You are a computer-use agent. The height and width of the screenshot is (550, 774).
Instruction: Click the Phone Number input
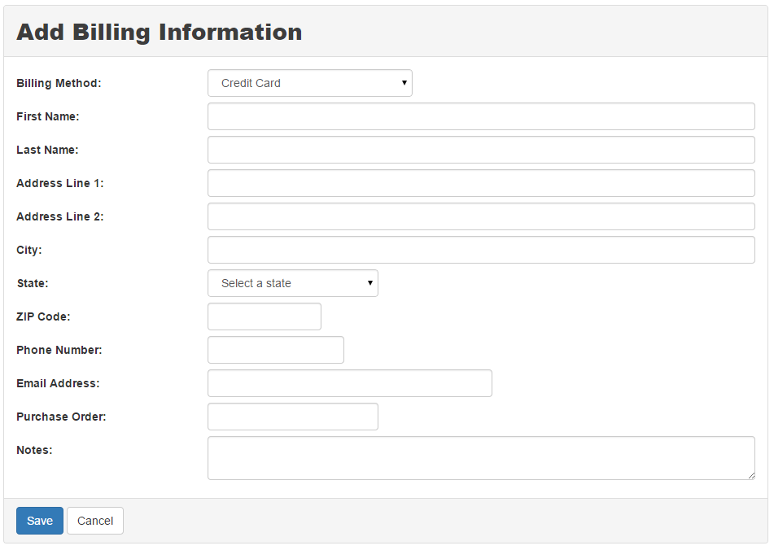276,350
